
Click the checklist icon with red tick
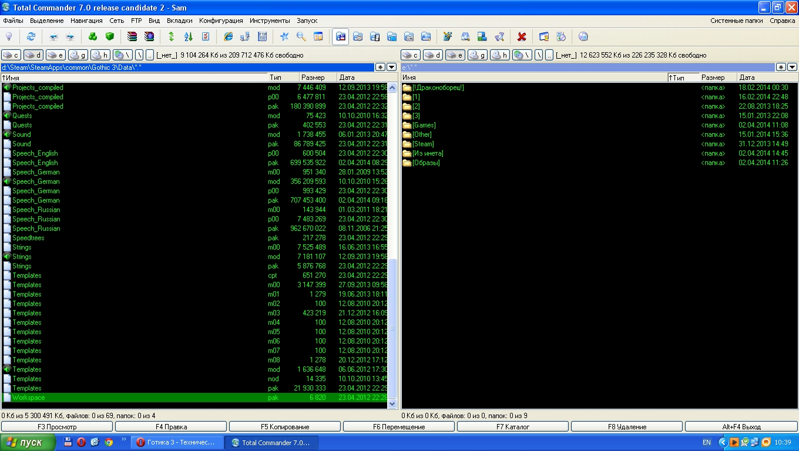pos(205,36)
